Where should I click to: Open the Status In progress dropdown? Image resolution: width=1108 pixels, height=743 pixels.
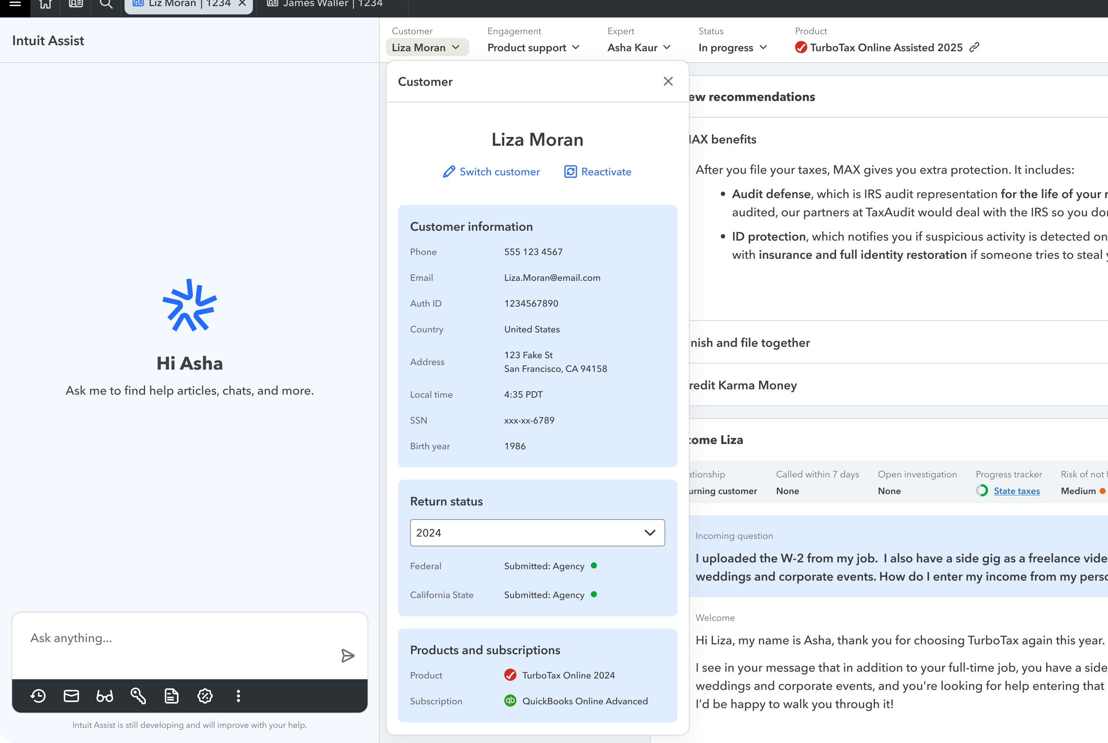(732, 47)
